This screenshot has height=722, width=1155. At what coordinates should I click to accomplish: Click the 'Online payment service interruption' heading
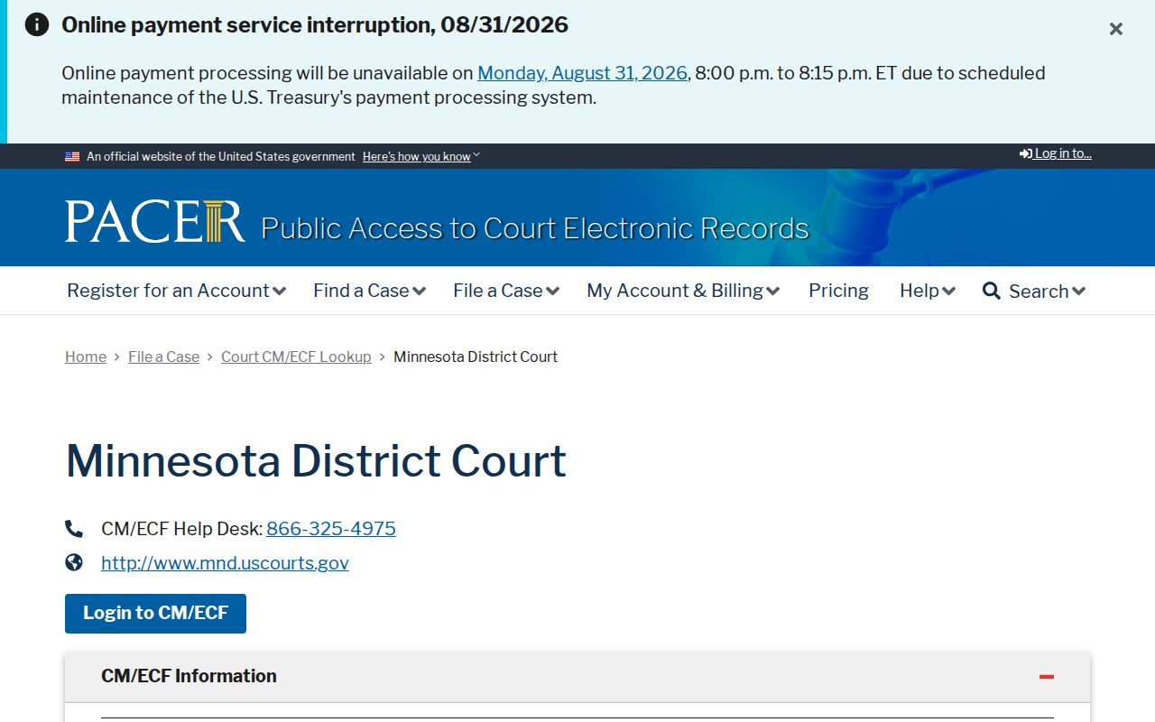pyautogui.click(x=315, y=24)
